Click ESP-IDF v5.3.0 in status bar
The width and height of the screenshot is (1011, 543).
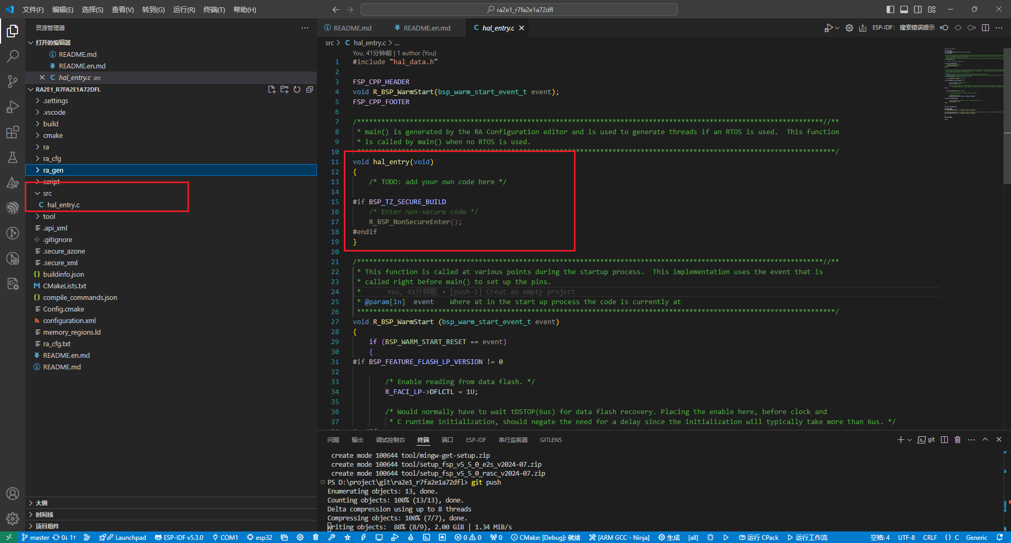(179, 537)
